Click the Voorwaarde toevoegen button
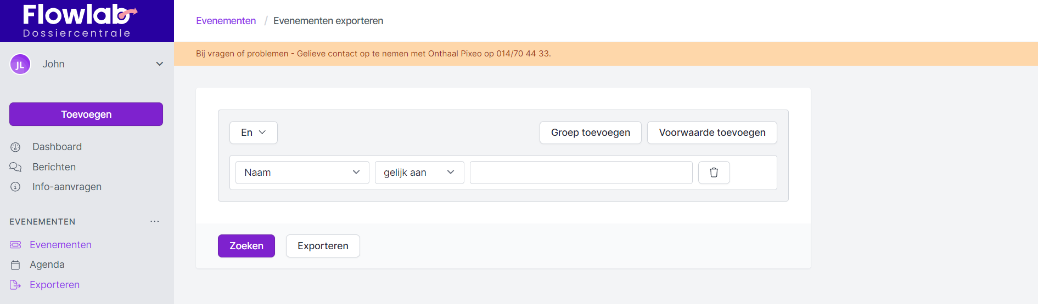This screenshot has width=1038, height=304. (712, 133)
